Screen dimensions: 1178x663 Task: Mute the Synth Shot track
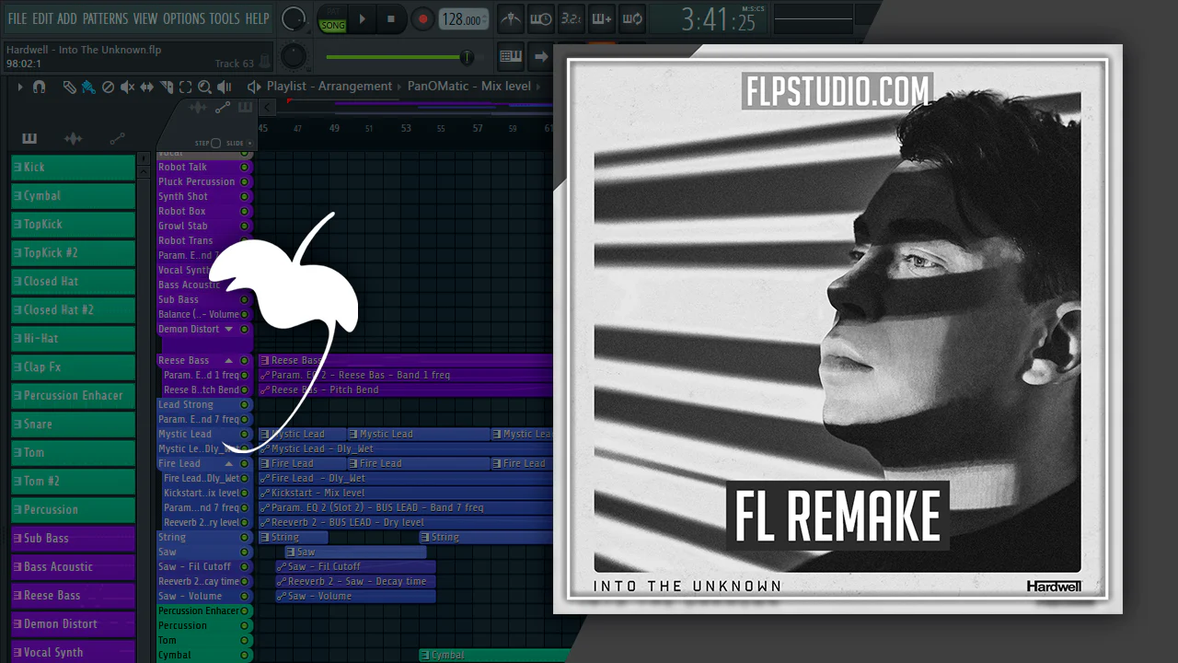coord(245,197)
